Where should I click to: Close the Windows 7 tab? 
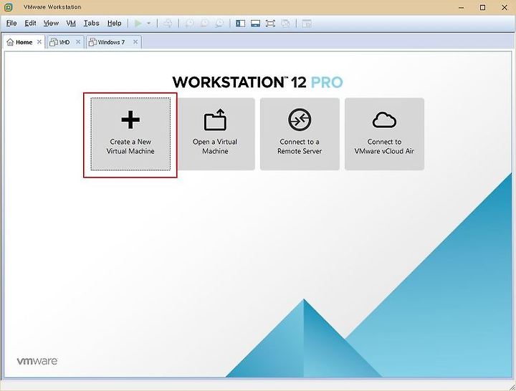point(135,42)
